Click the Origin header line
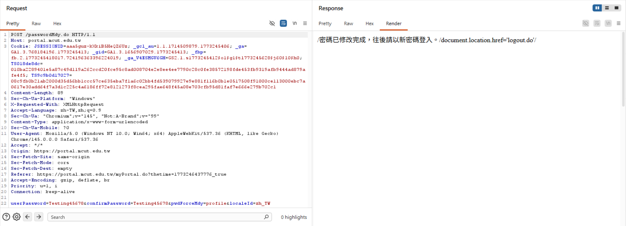The image size is (626, 226). click(60, 151)
